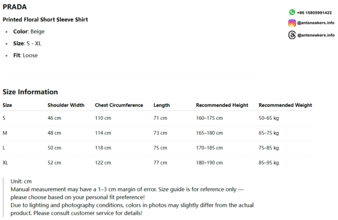Click the Shoulder Width column header
338x220 pixels.
click(66, 105)
